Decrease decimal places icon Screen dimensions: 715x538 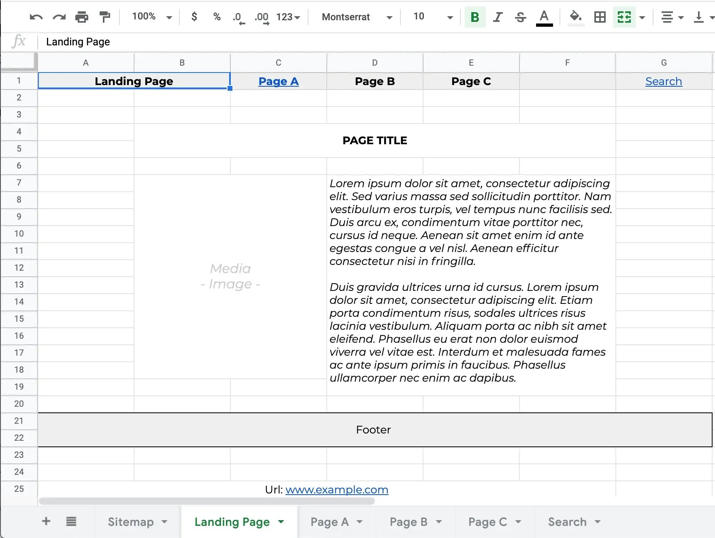coord(239,17)
